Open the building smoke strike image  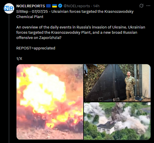(117, 121)
